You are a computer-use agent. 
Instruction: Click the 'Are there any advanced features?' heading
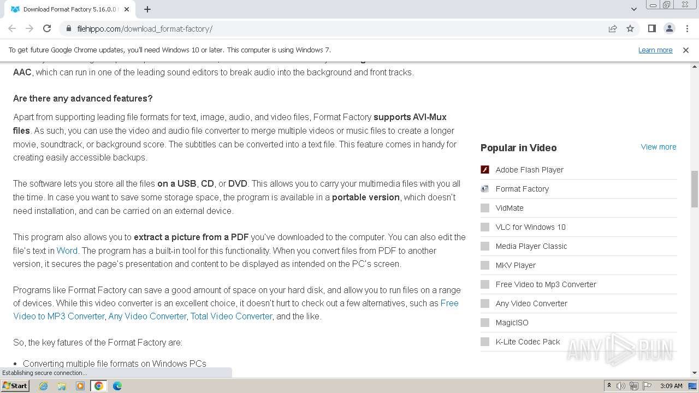pos(83,98)
